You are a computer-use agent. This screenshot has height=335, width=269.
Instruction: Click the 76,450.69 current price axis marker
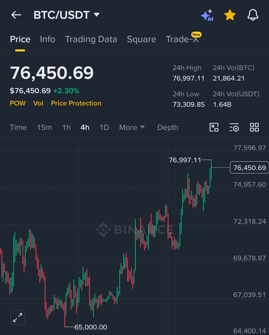[x=249, y=168]
